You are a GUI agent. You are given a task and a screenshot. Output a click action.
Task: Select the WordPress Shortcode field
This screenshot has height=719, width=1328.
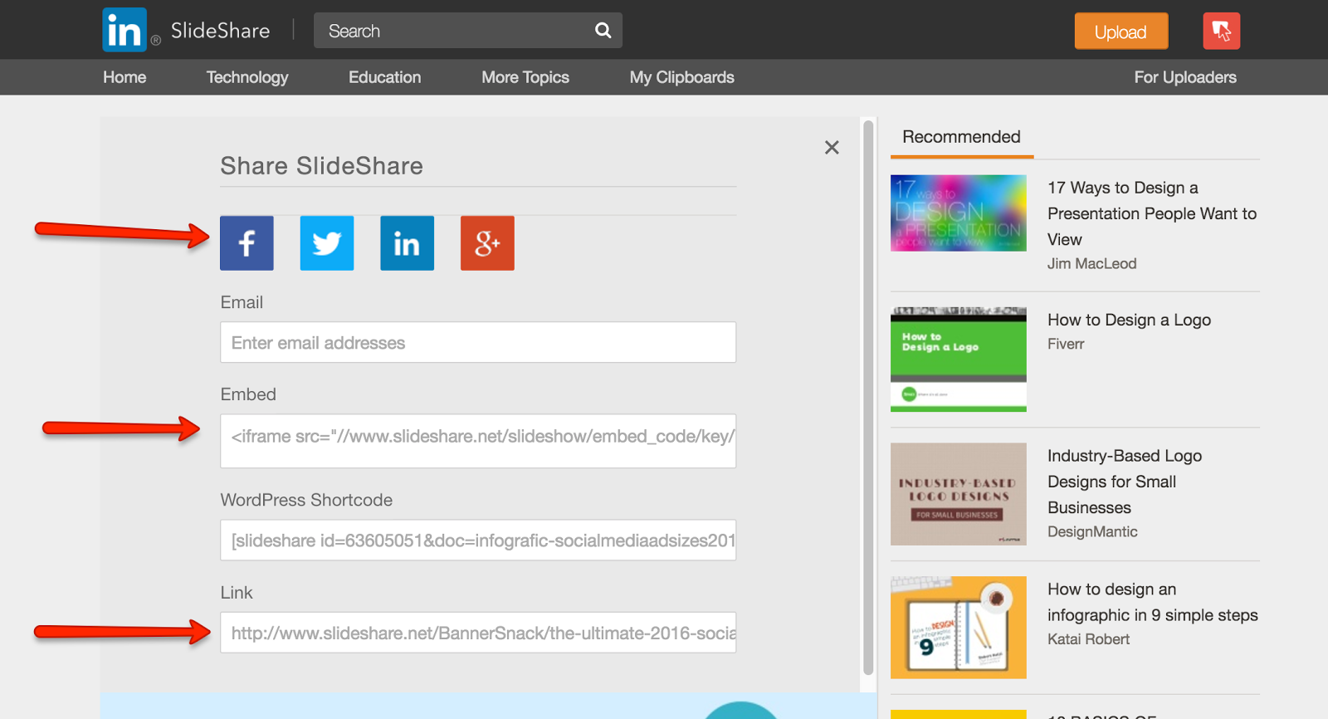pos(478,540)
